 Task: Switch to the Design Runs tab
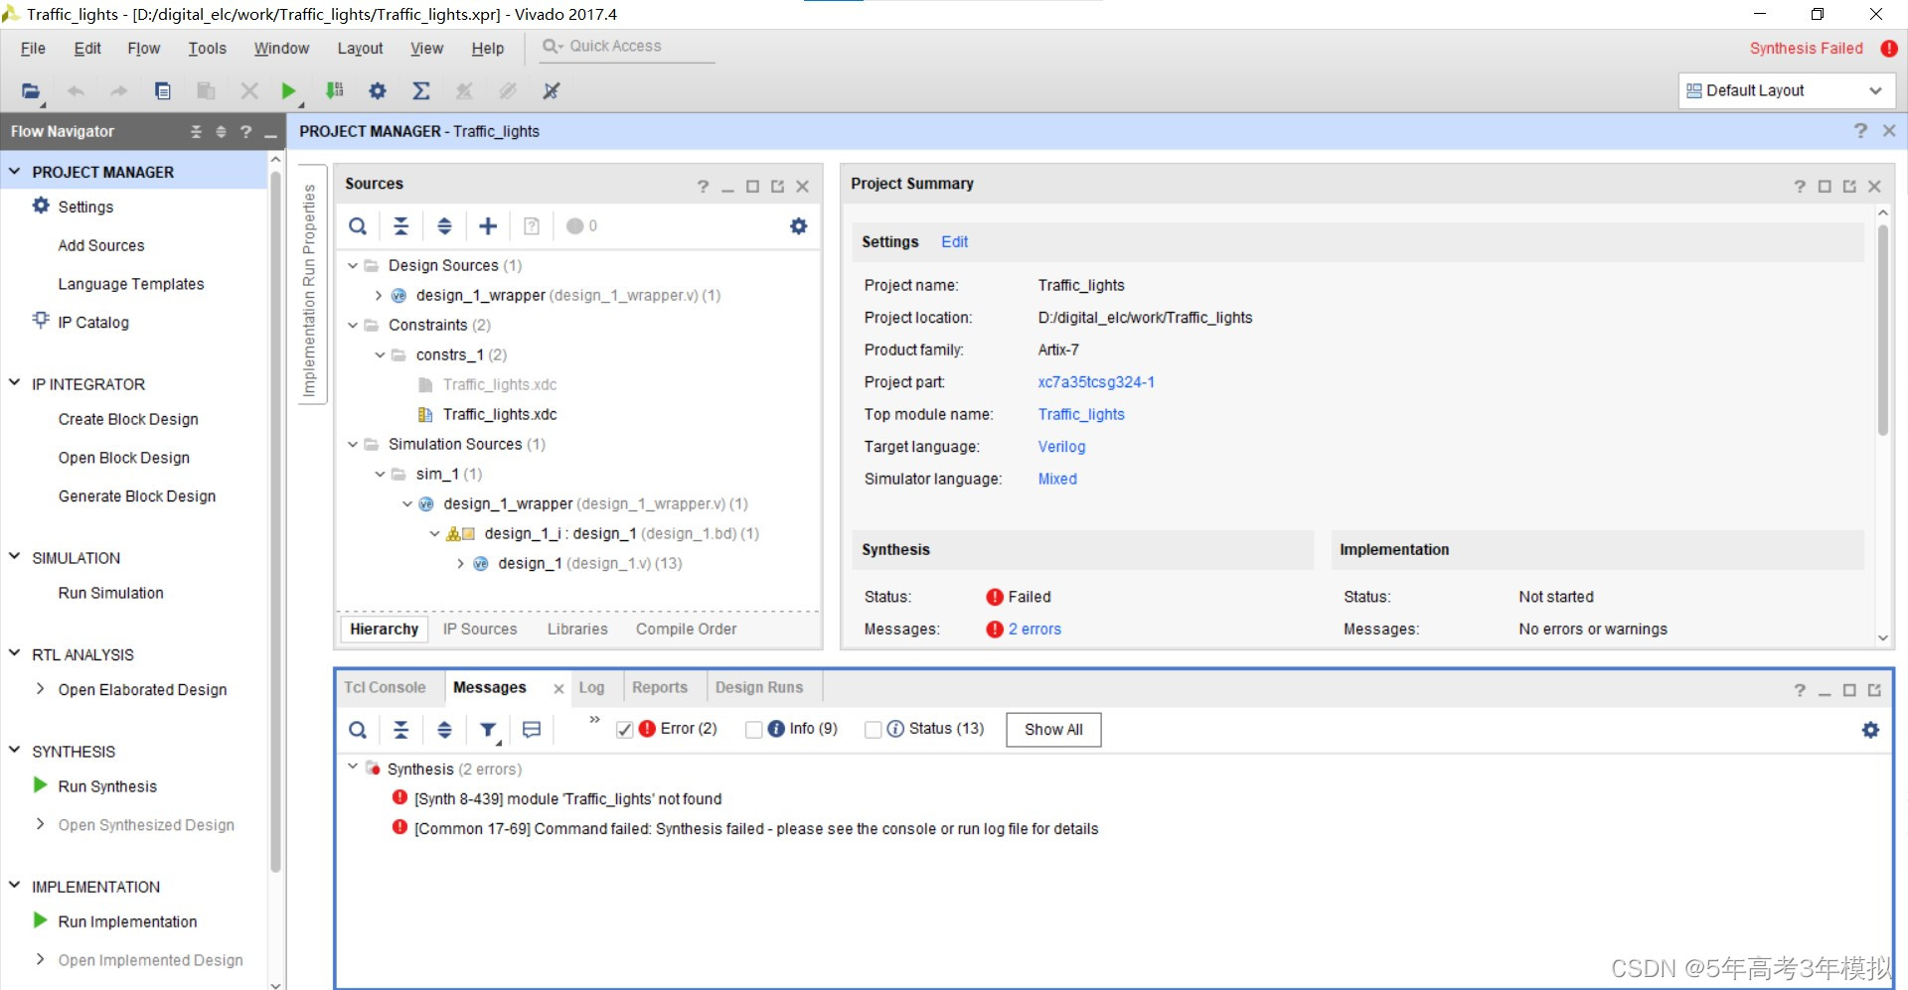point(759,687)
